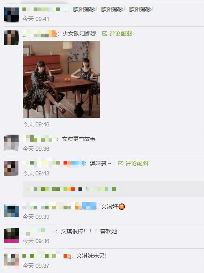Click username of 文琪很棒 commenter
Image resolution: width=204 pixels, height=273 pixels.
pyautogui.click(x=39, y=231)
